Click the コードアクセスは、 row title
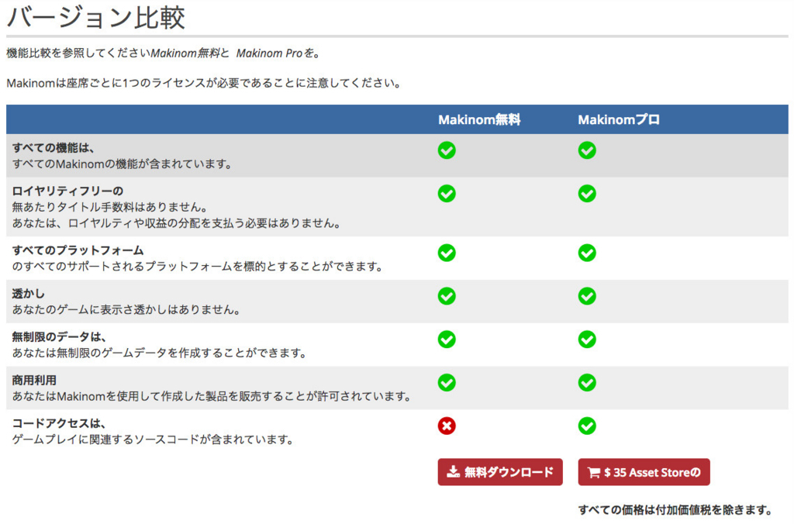This screenshot has height=524, width=794. click(x=59, y=423)
